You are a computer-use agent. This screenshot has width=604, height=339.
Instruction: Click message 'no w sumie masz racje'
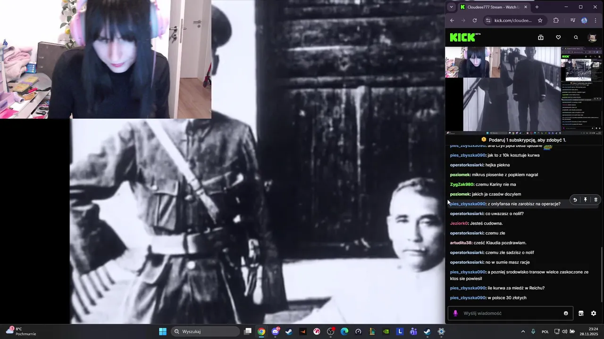point(508,262)
